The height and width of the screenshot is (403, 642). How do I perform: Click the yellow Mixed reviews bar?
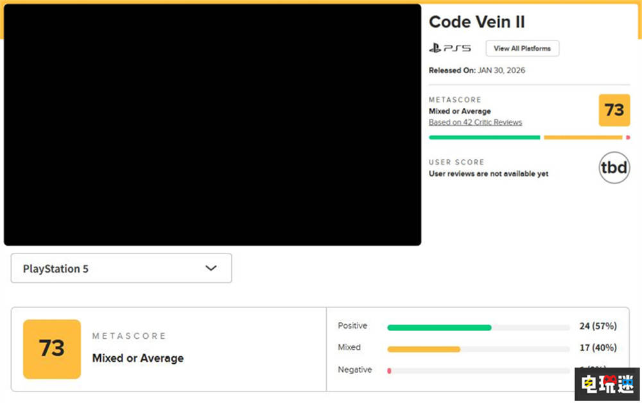pyautogui.click(x=424, y=349)
